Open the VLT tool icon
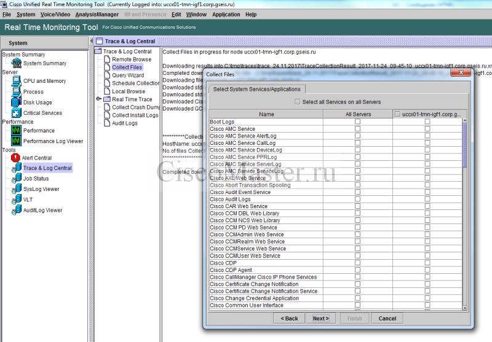 tap(17, 200)
